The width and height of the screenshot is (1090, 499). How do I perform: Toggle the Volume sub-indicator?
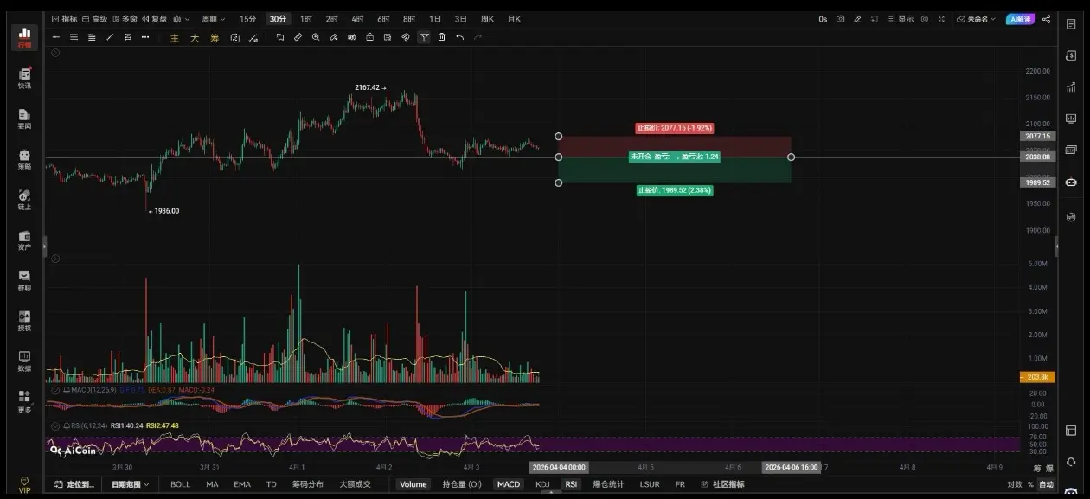[413, 484]
